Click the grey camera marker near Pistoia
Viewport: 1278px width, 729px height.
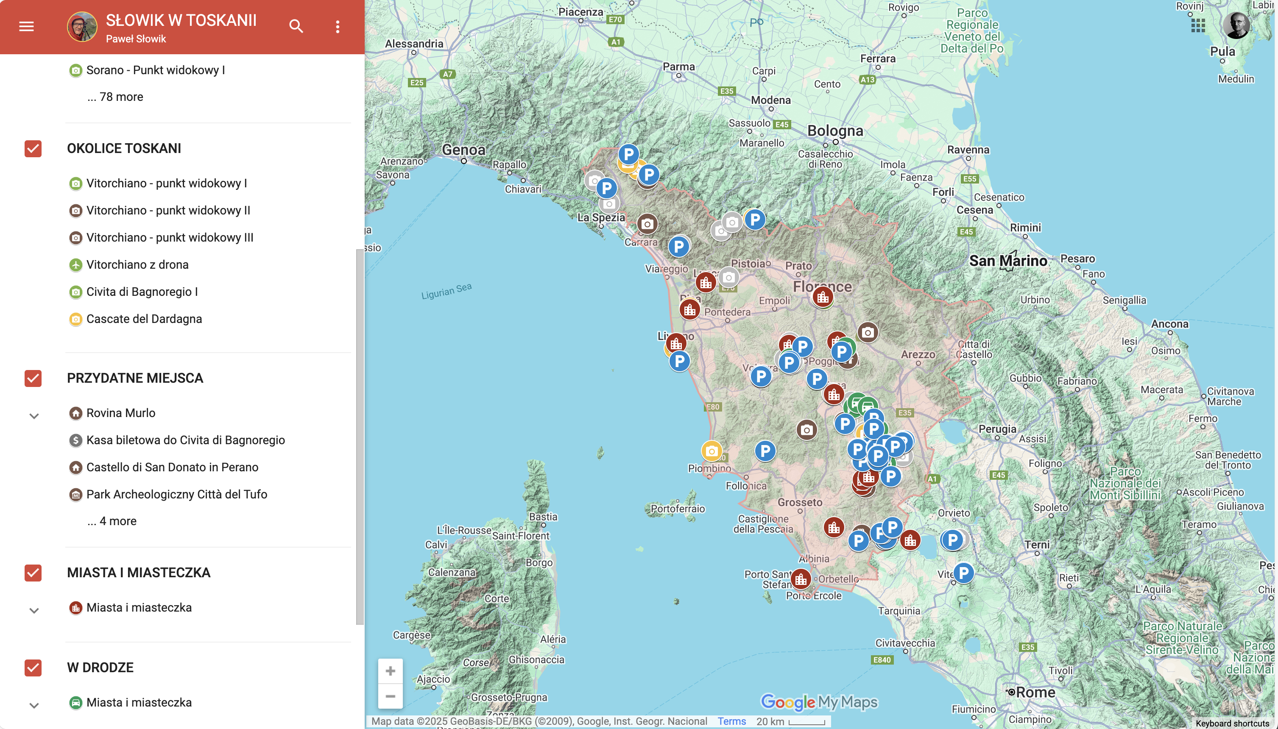(728, 277)
